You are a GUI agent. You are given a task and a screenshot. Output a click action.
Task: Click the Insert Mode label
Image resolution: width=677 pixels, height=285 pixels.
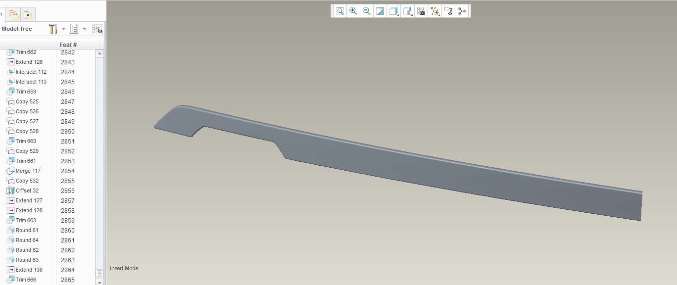pos(124,268)
